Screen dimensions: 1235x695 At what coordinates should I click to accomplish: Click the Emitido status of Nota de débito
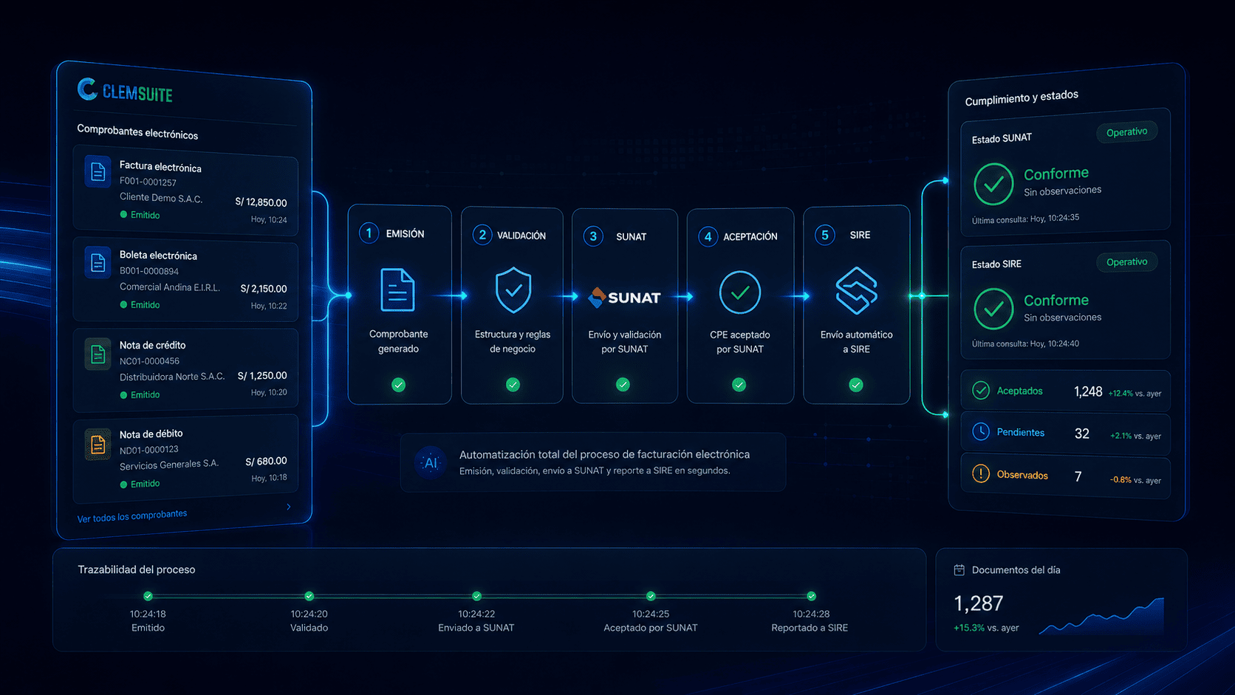click(140, 484)
